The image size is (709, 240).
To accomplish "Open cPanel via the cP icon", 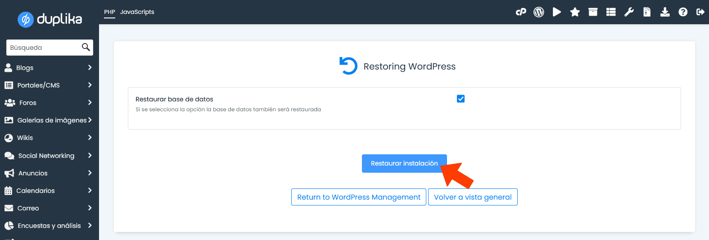I will click(521, 12).
